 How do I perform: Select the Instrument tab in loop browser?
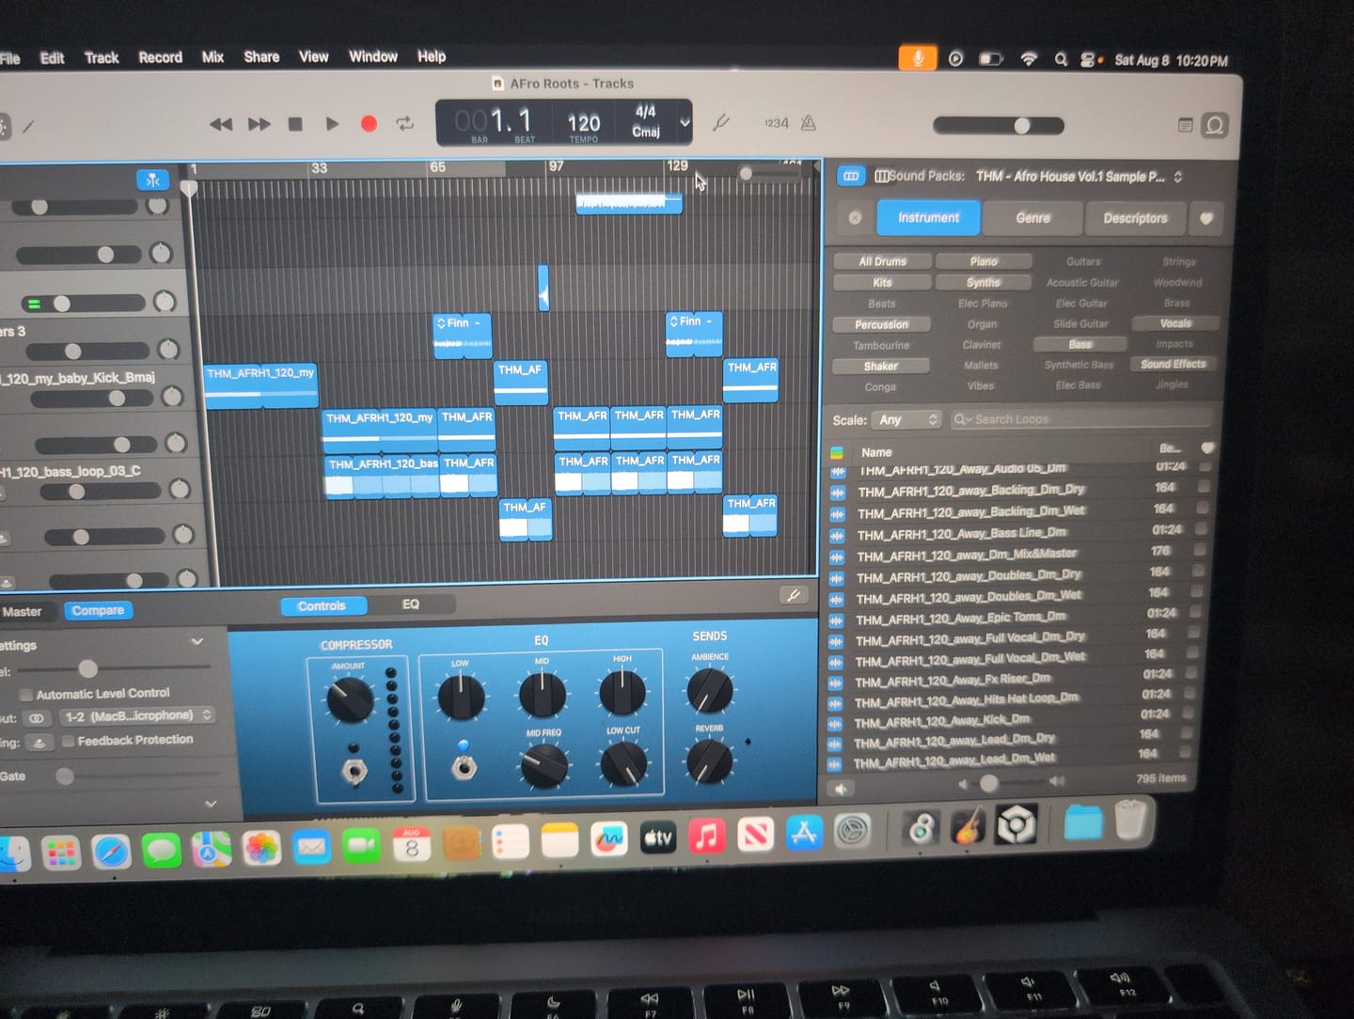pos(928,217)
